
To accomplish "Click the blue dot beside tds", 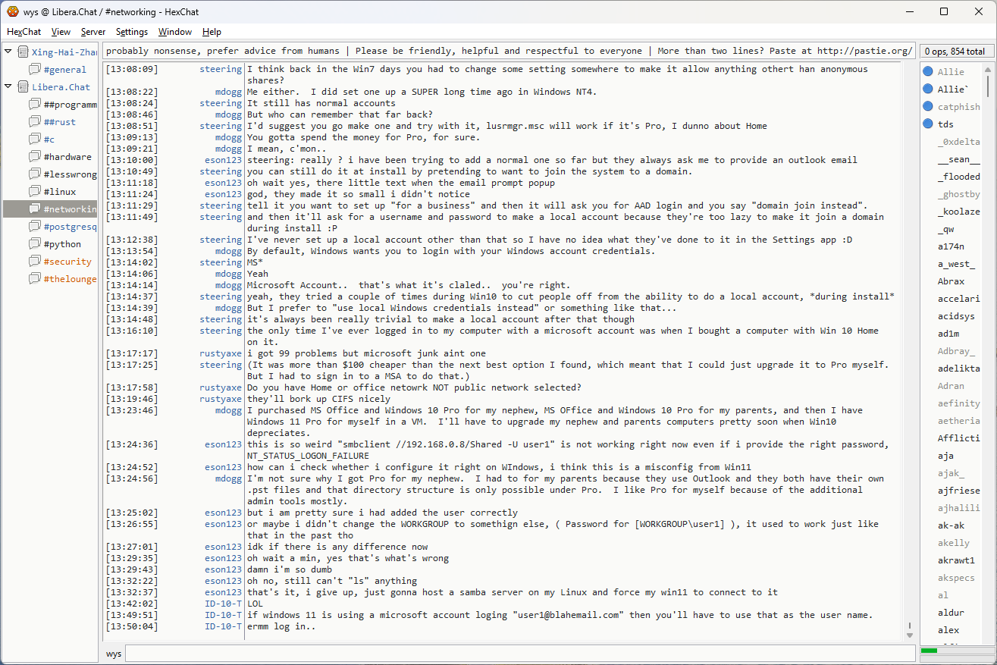I will pyautogui.click(x=928, y=124).
